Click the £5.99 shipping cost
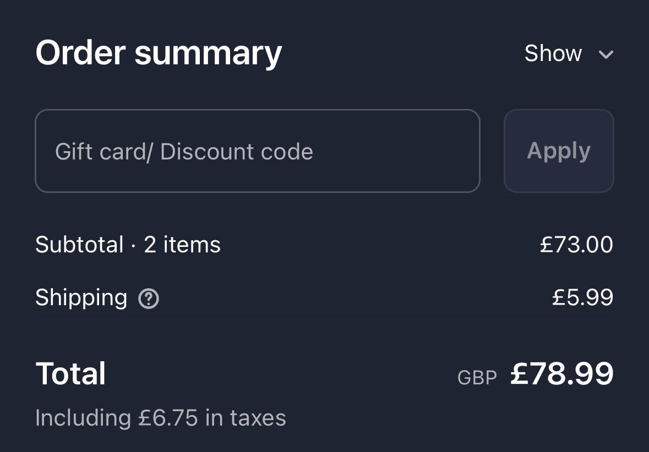649x452 pixels. click(582, 298)
